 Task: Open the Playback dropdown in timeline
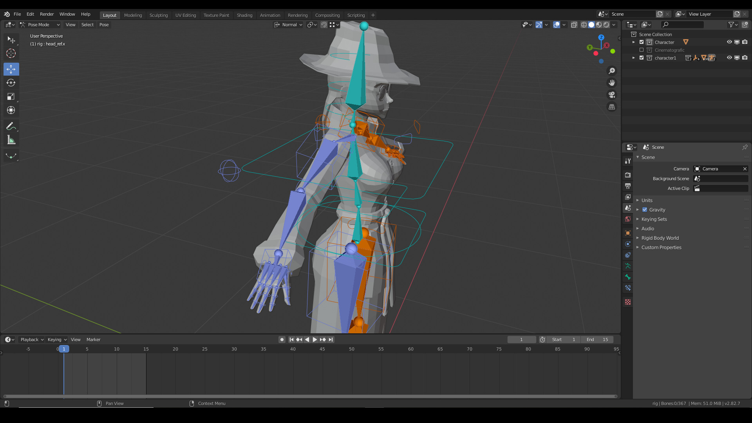coord(31,340)
